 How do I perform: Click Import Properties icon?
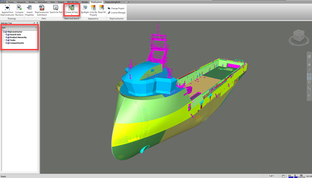[30, 8]
